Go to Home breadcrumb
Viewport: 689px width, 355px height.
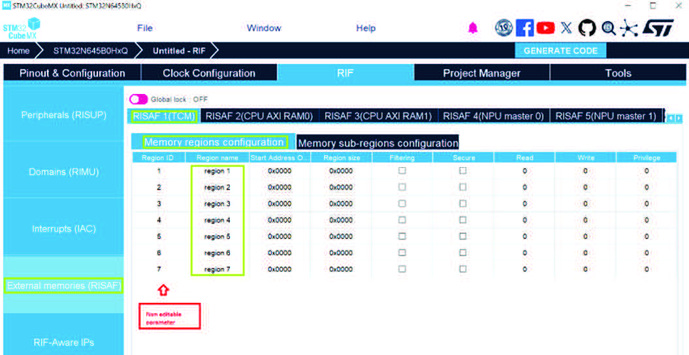click(x=18, y=50)
